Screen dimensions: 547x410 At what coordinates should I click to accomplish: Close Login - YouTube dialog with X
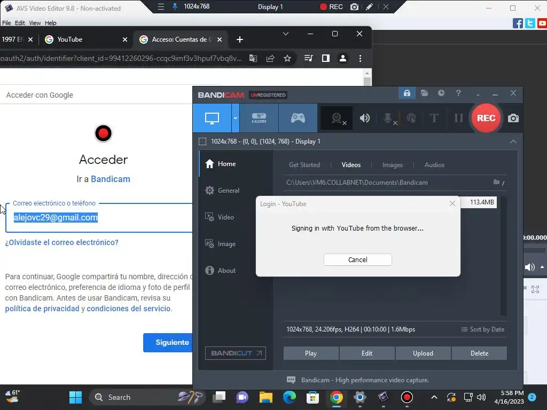pyautogui.click(x=452, y=203)
